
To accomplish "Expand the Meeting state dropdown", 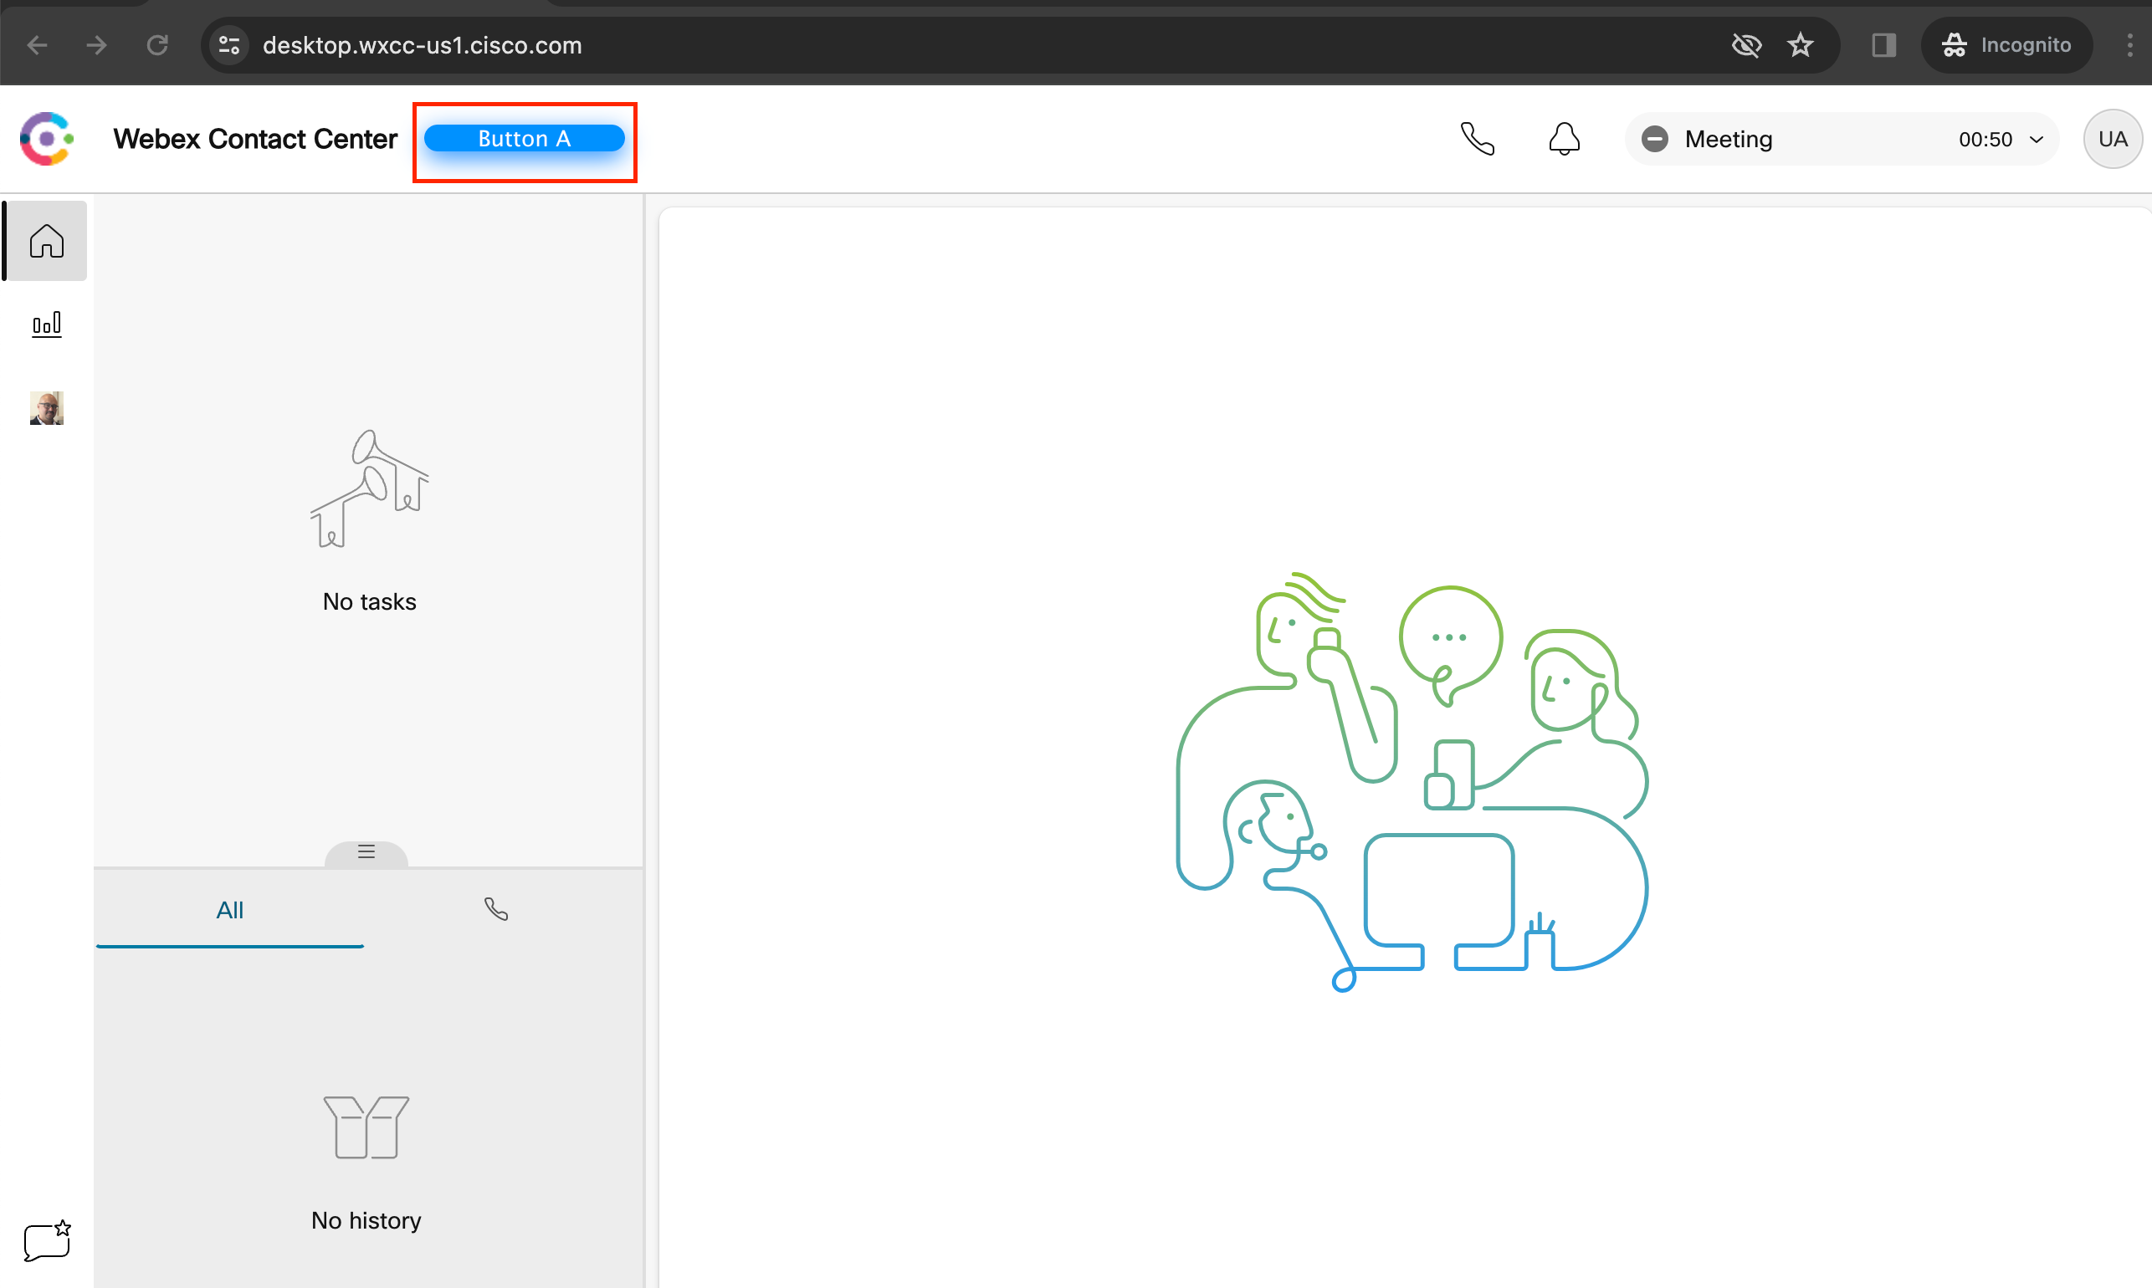I will (x=1841, y=139).
